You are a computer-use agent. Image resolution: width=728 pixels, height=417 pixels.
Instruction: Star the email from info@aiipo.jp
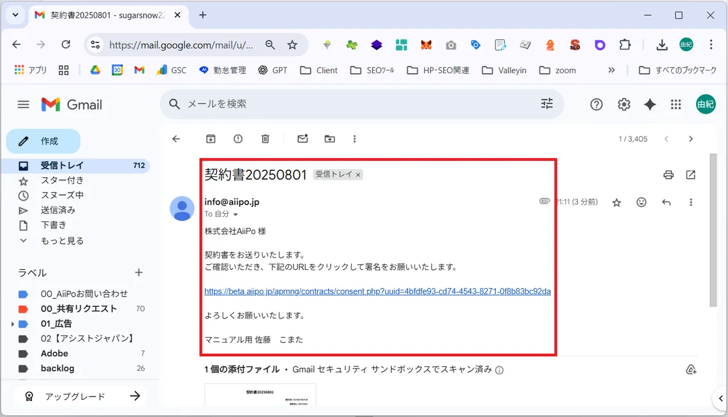617,202
